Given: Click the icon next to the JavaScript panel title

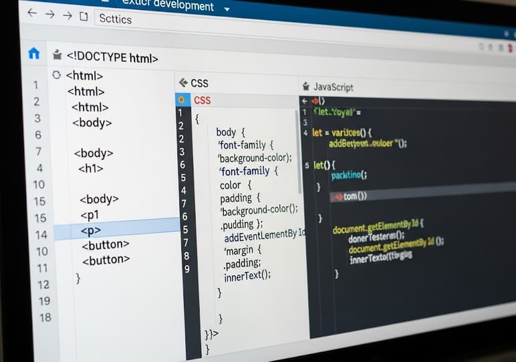Looking at the screenshot, I should coord(305,87).
